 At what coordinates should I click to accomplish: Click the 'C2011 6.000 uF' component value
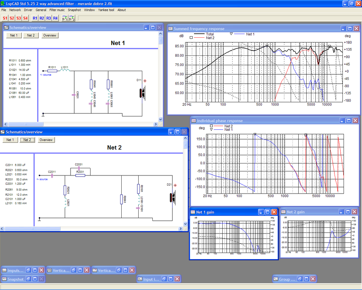point(16,165)
